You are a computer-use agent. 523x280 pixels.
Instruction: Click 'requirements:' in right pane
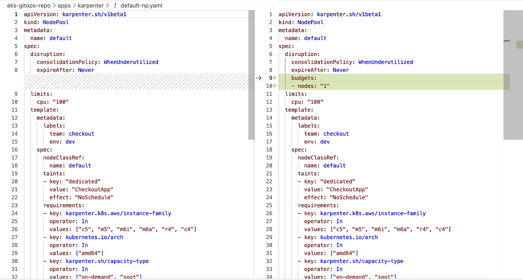coord(318,205)
